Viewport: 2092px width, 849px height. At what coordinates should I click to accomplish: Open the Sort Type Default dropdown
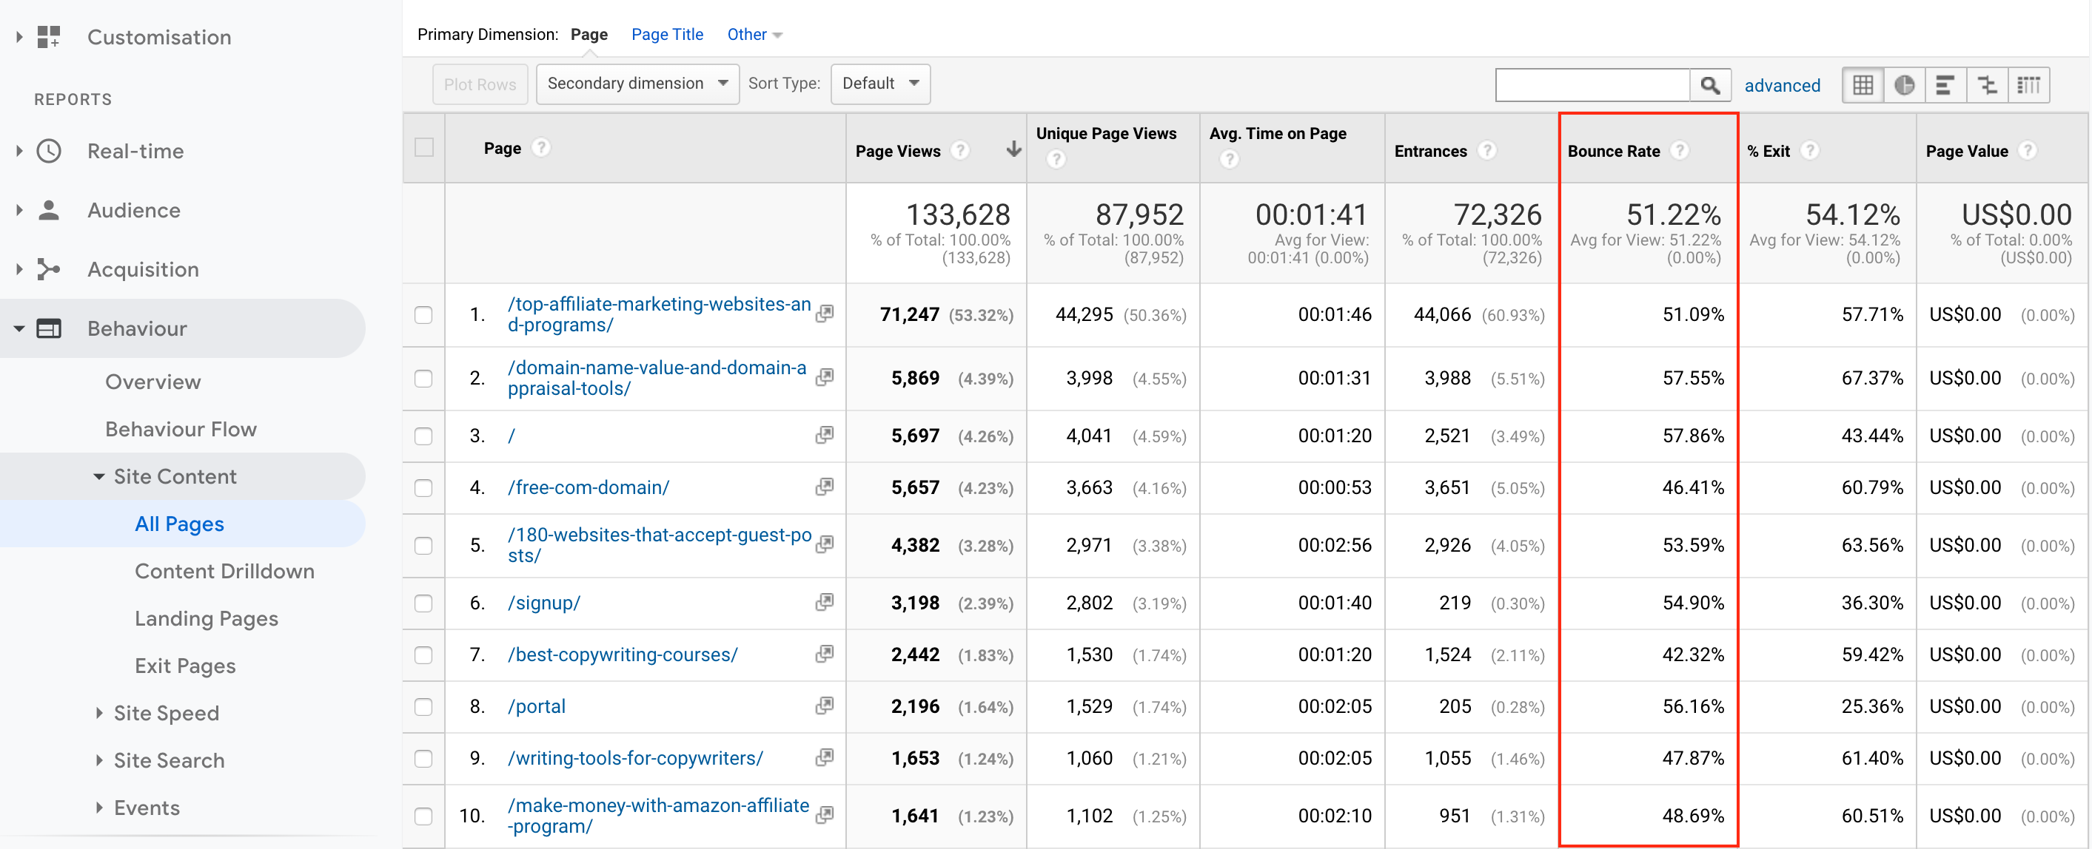880,83
